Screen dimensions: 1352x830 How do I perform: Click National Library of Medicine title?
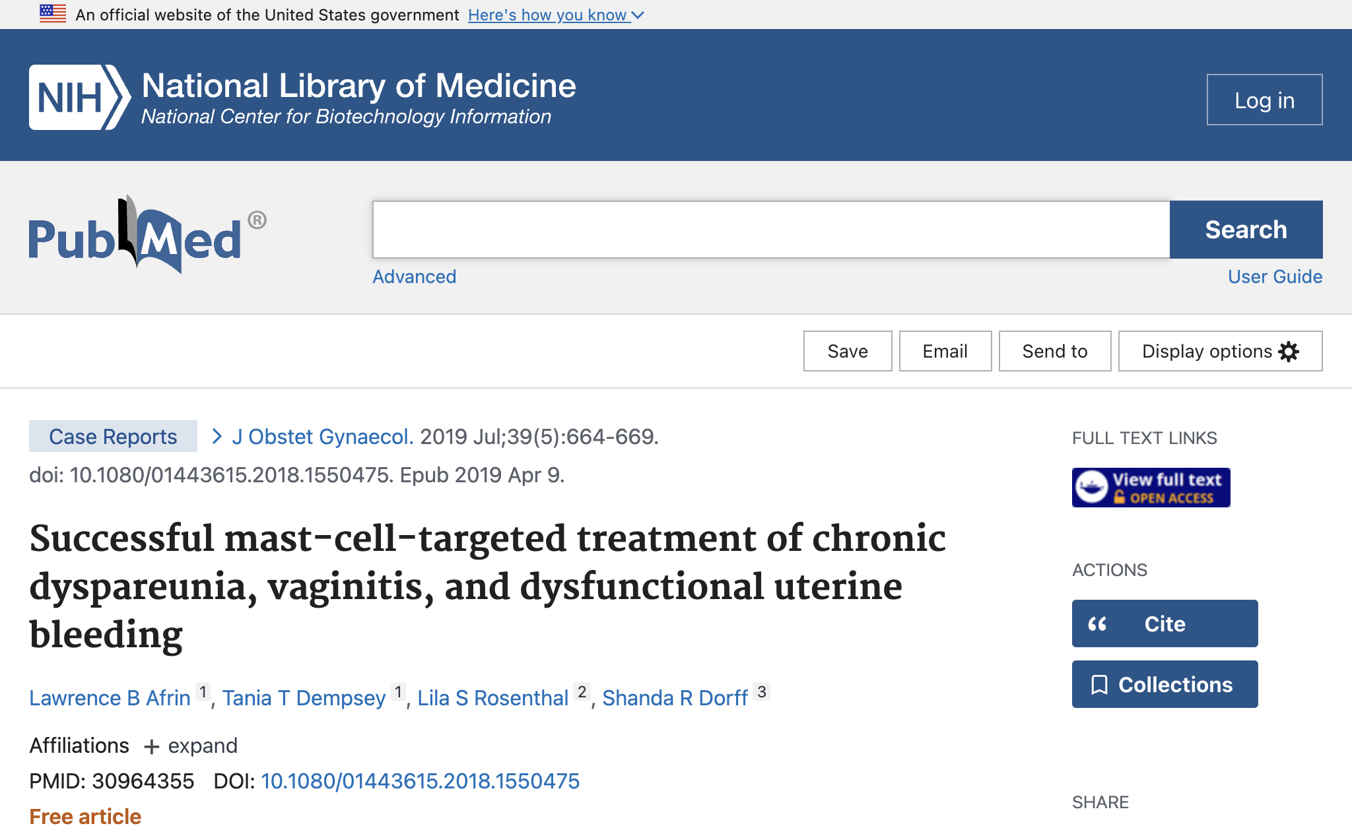[358, 86]
